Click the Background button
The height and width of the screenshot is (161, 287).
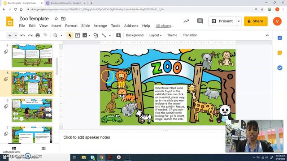135,35
